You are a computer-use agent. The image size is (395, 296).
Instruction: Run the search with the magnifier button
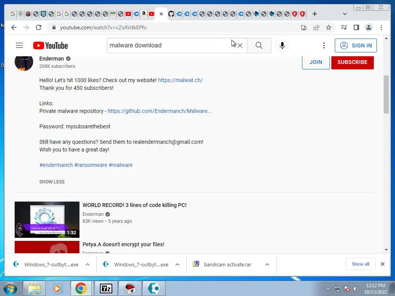tap(259, 45)
